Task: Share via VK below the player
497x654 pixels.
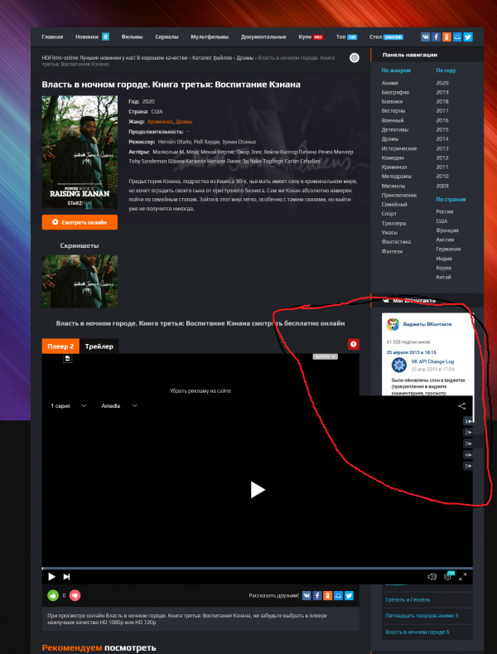Action: (x=306, y=596)
